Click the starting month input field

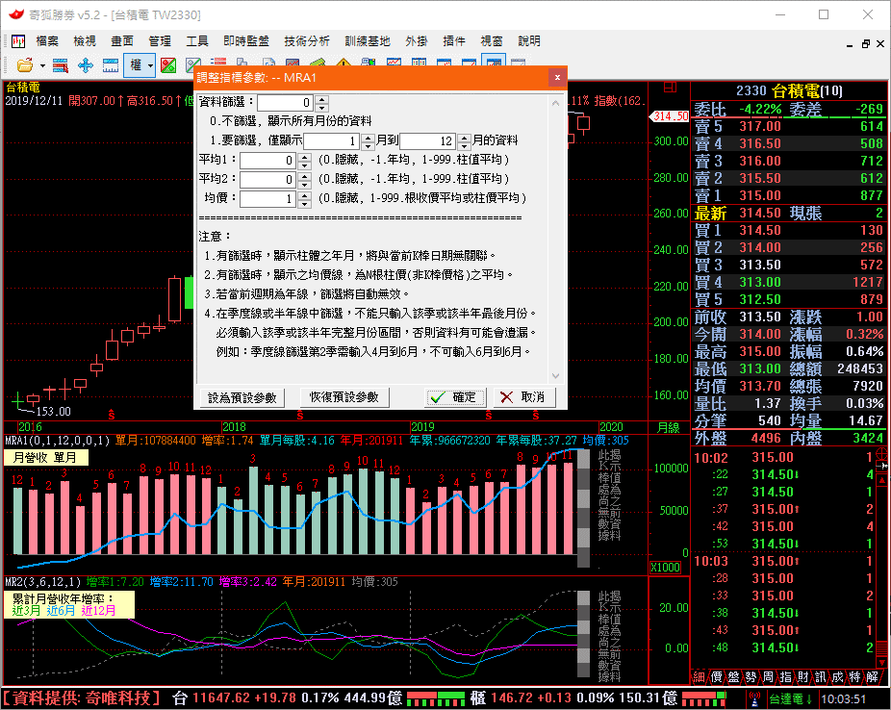[x=331, y=140]
